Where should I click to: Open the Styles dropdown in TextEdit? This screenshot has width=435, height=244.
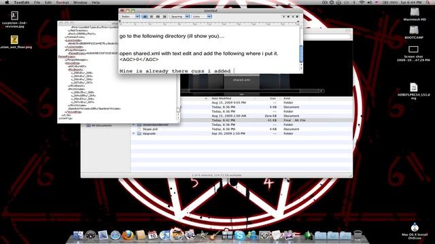pyautogui.click(x=130, y=16)
